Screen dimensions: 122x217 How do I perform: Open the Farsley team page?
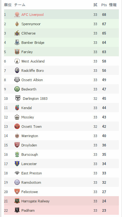coord(27,52)
